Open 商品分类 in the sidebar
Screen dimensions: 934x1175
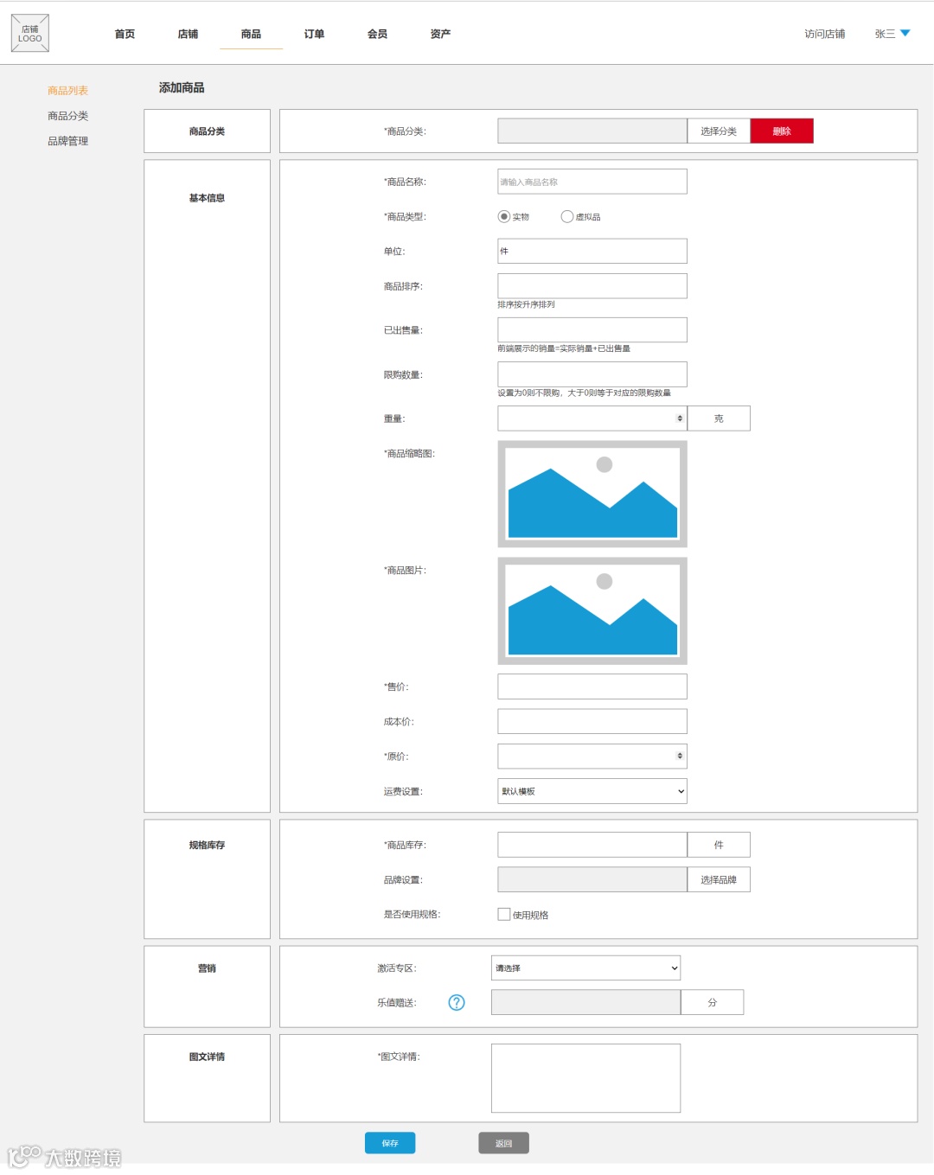[67, 116]
